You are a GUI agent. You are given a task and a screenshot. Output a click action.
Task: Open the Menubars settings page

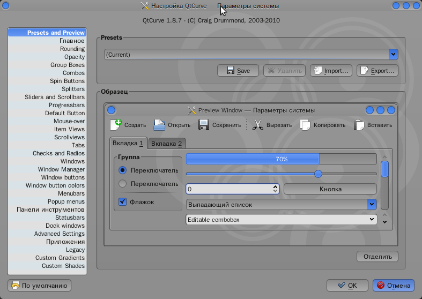point(47,193)
